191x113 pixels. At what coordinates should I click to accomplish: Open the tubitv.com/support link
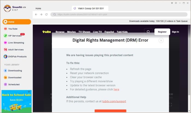coord(114,101)
